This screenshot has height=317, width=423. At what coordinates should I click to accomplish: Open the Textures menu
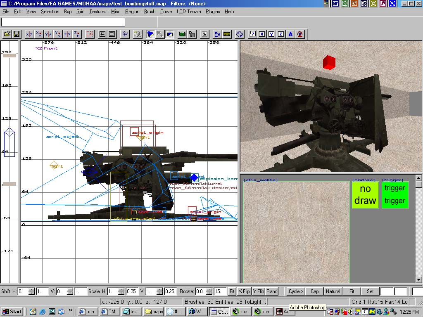coord(97,12)
